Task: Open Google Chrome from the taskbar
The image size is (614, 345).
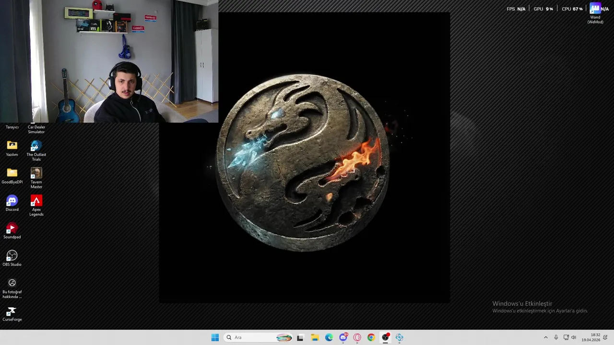Action: pos(371,337)
